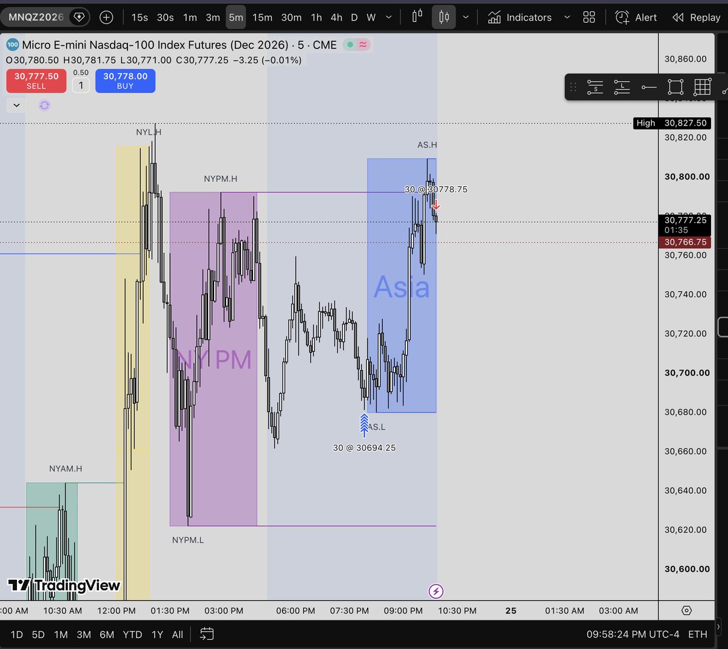Click the pink data mode wave icon
Screen dimensions: 728x649
363,45
